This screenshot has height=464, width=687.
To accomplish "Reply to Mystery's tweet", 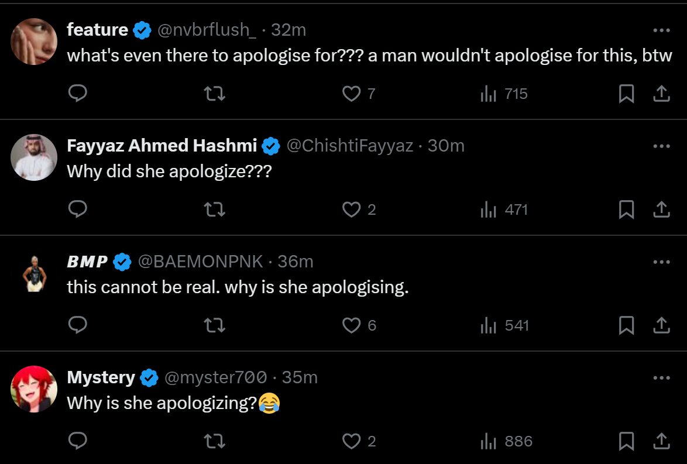I will [x=78, y=441].
